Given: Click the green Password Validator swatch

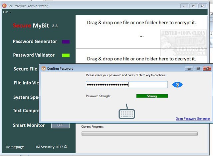Looking at the screenshot, I should 66,55.
